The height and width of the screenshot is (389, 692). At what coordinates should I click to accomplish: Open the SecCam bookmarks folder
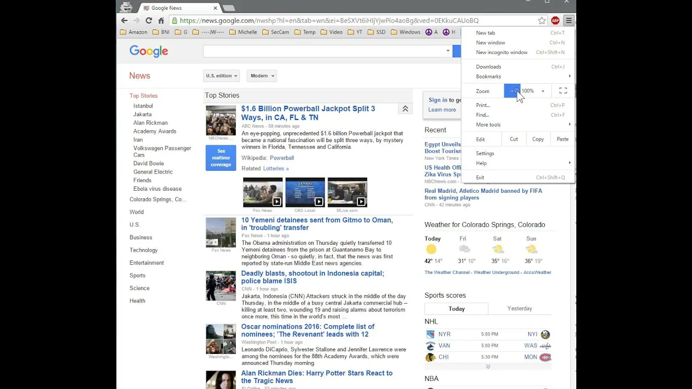(x=276, y=32)
